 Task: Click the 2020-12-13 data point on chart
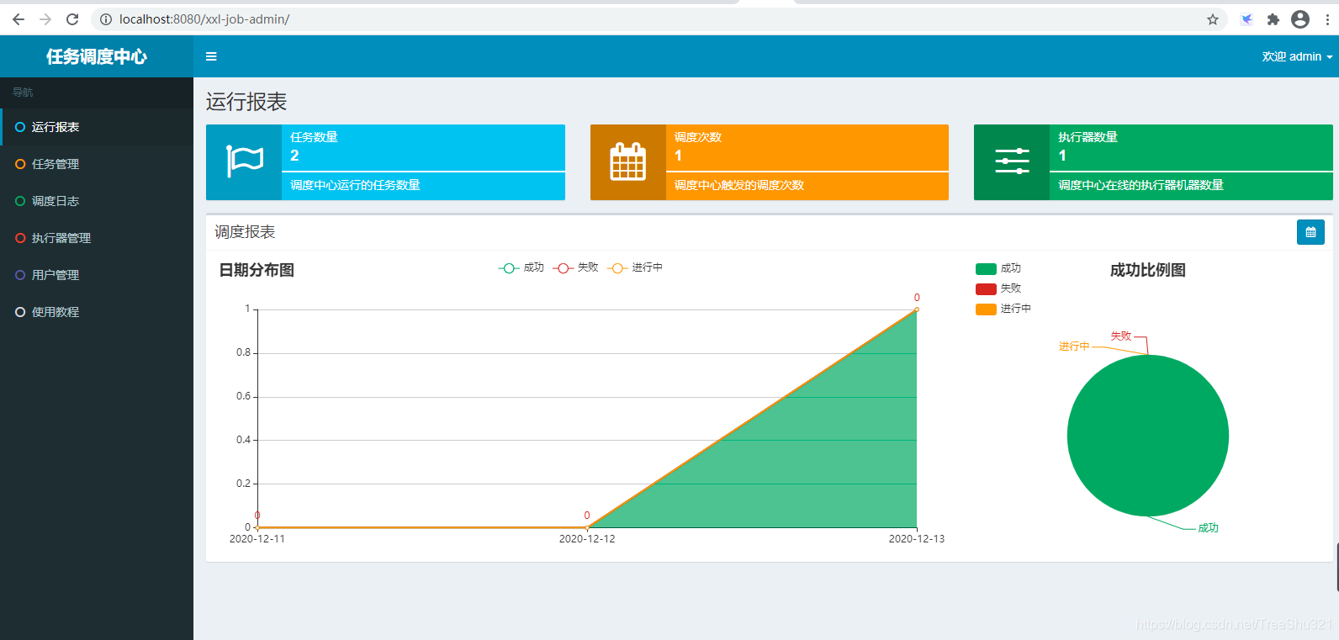tap(917, 309)
